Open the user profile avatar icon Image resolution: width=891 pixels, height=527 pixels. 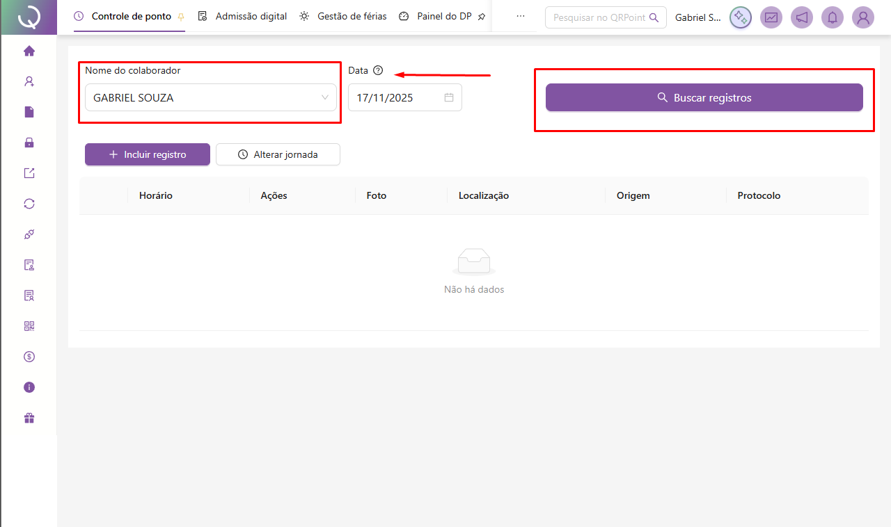click(863, 17)
